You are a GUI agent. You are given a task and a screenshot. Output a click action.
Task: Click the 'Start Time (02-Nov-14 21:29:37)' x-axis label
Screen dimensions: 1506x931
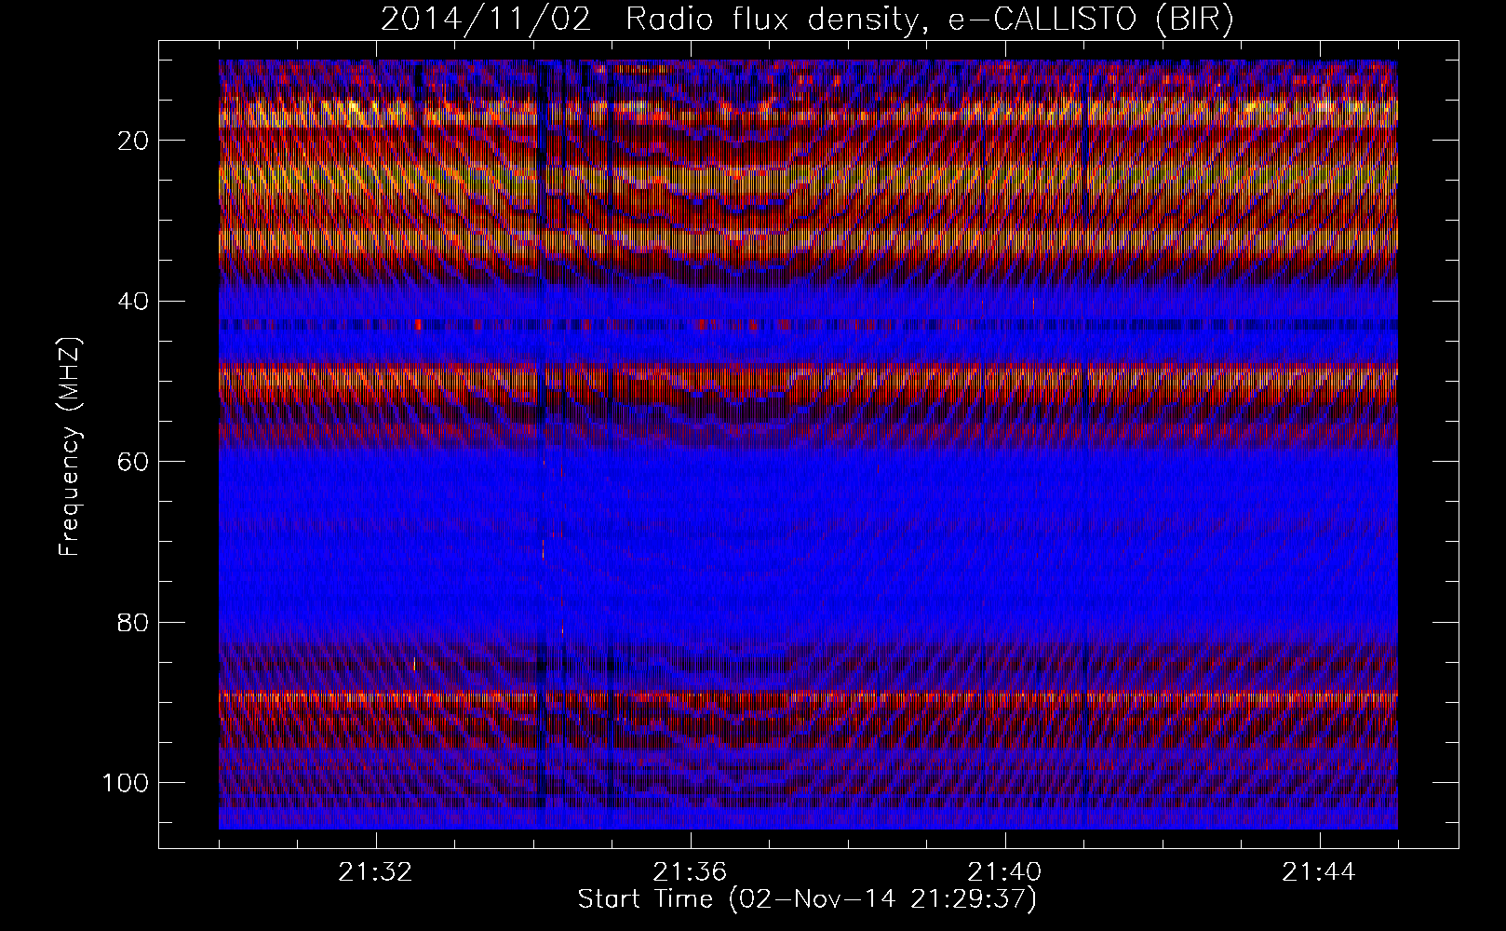[807, 899]
